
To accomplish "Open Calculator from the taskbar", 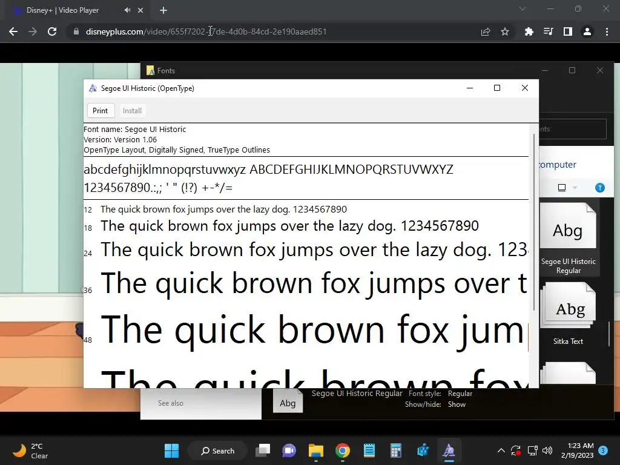I will click(395, 450).
